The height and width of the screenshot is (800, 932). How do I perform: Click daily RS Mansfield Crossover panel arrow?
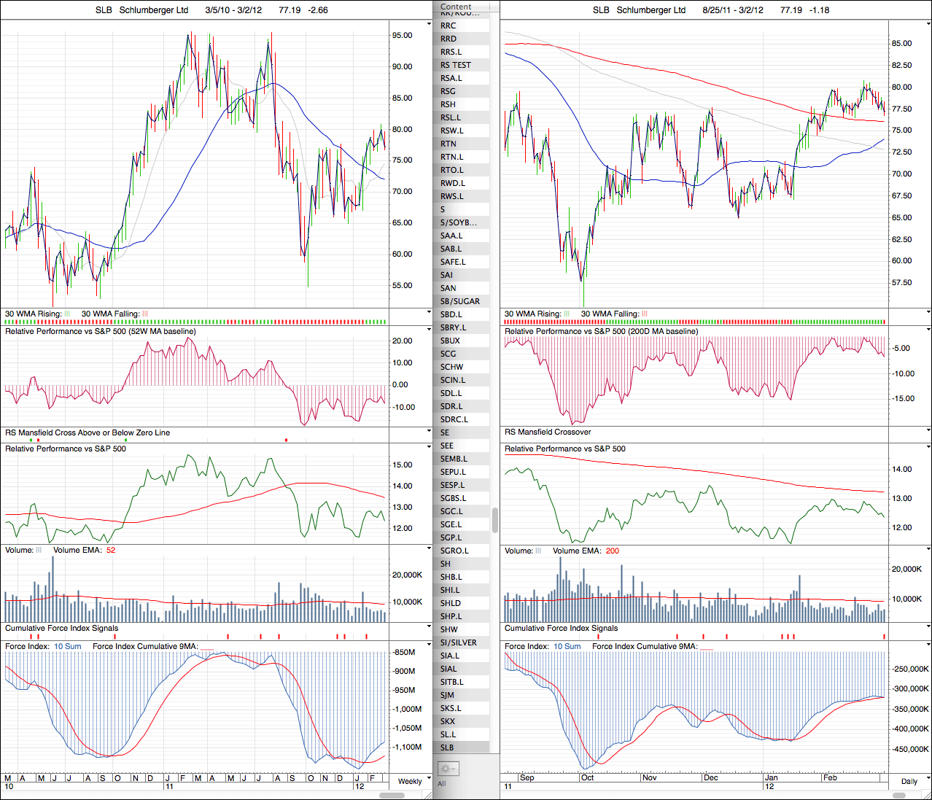pos(928,431)
